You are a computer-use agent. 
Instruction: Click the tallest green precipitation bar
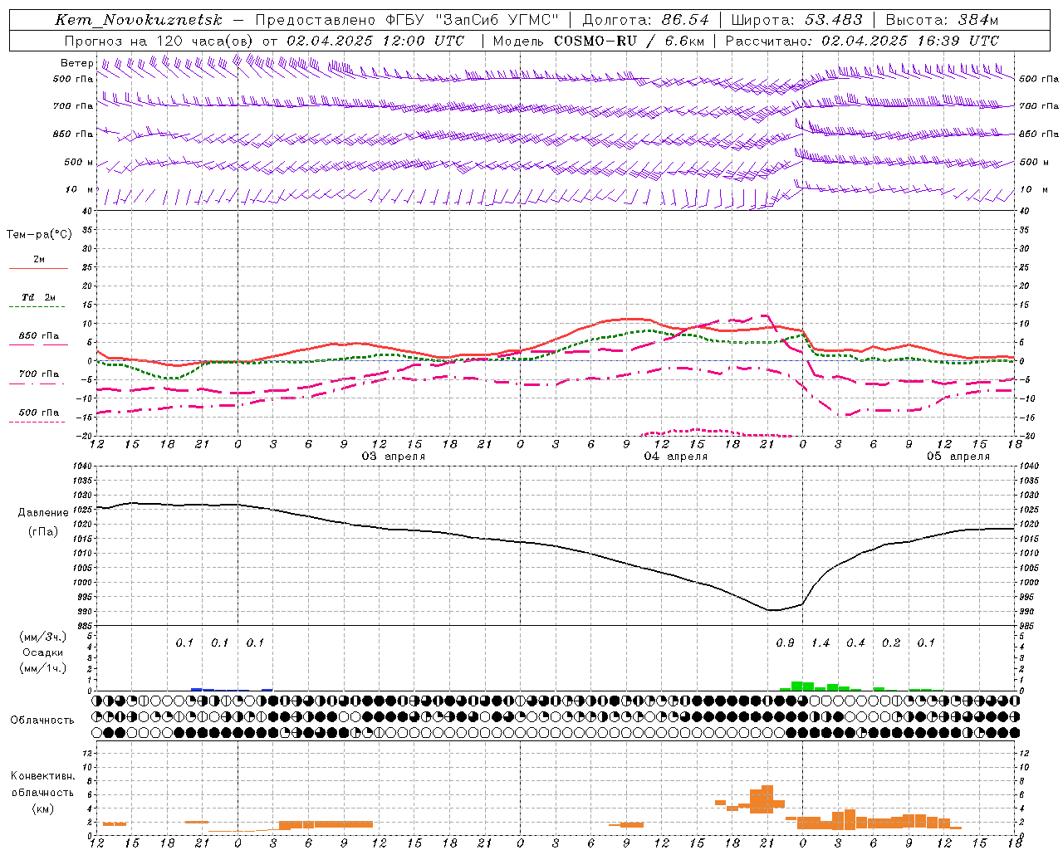(797, 686)
